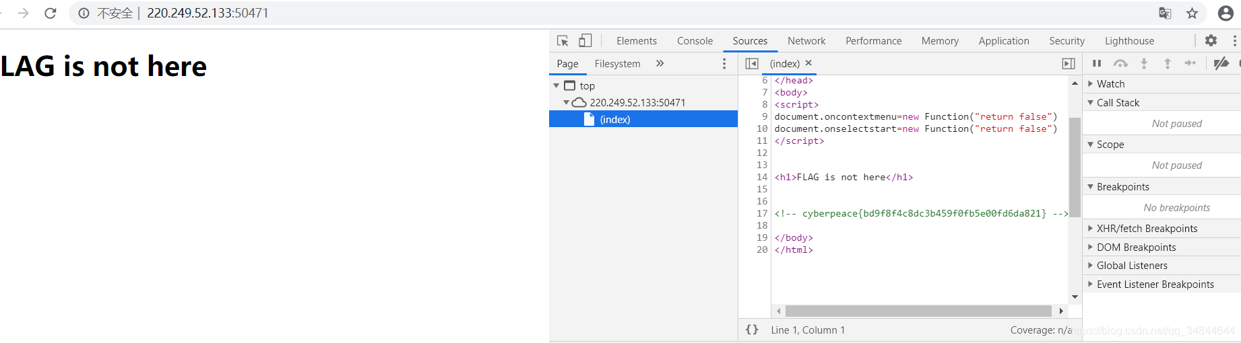The height and width of the screenshot is (343, 1241).
Task: Show more navigator tabs chevron
Action: click(x=660, y=63)
